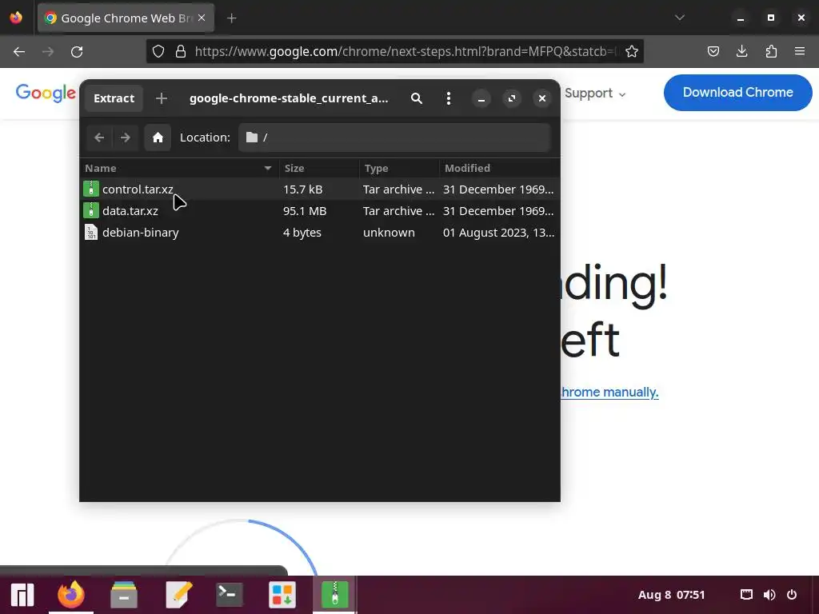The width and height of the screenshot is (819, 614).
Task: Click the 4 bytes size cell
Action: tap(302, 233)
